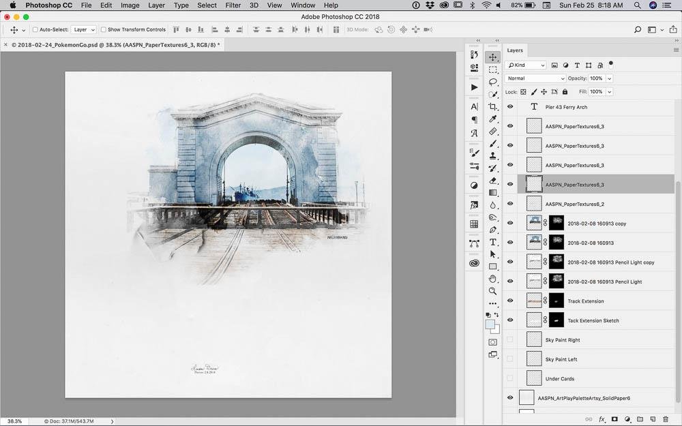Select the Rectangle shape tool

pyautogui.click(x=493, y=267)
